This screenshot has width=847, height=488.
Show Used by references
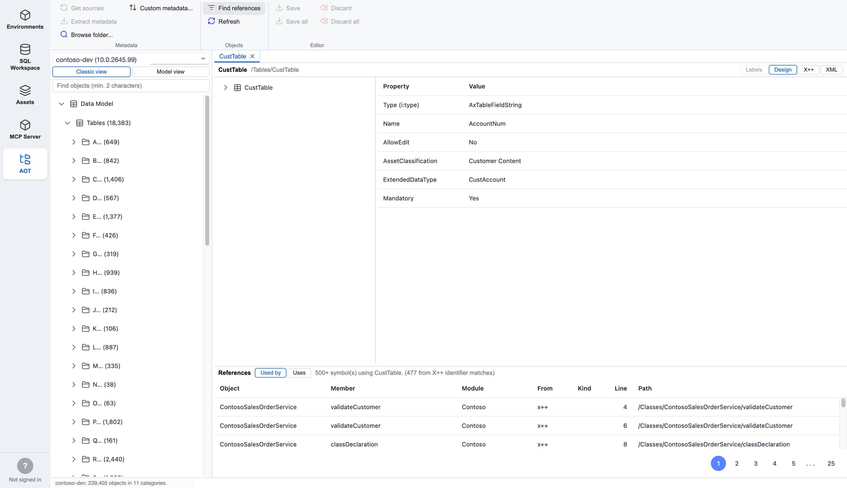(x=270, y=373)
